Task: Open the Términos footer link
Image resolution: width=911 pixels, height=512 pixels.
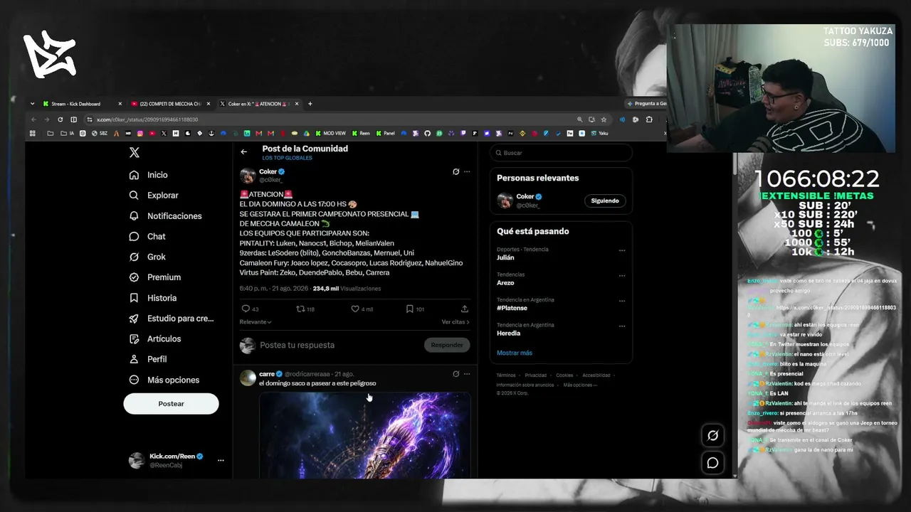Action: tap(506, 375)
